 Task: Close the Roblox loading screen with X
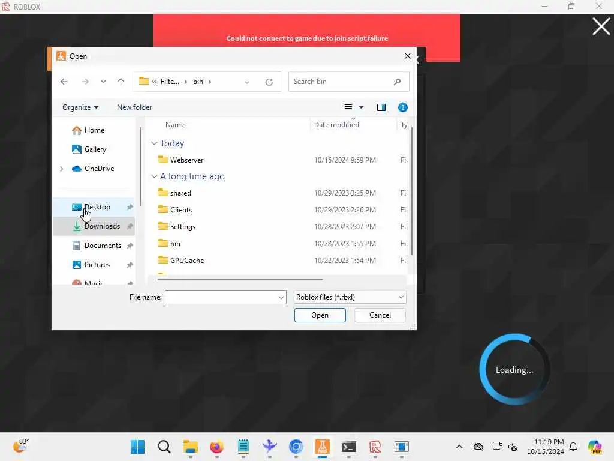pyautogui.click(x=601, y=26)
